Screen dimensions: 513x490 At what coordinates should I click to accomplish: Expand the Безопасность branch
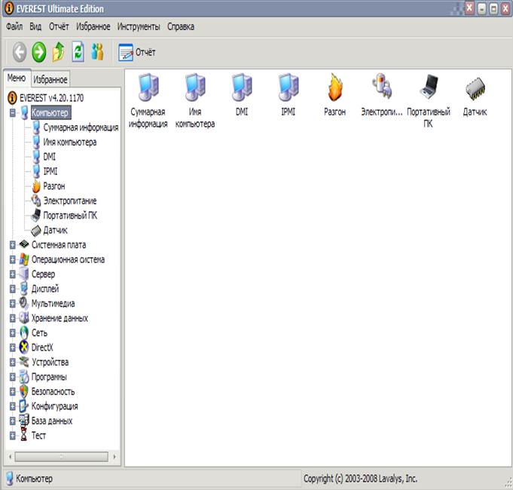(13, 391)
